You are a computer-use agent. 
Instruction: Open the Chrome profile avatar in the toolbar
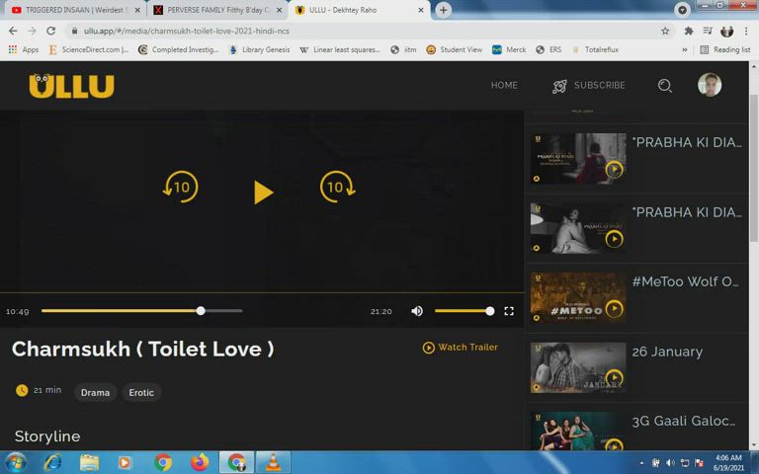click(x=726, y=31)
